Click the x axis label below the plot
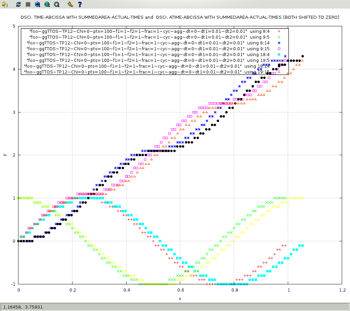Viewport: 350px width, 311px height. pos(180,299)
